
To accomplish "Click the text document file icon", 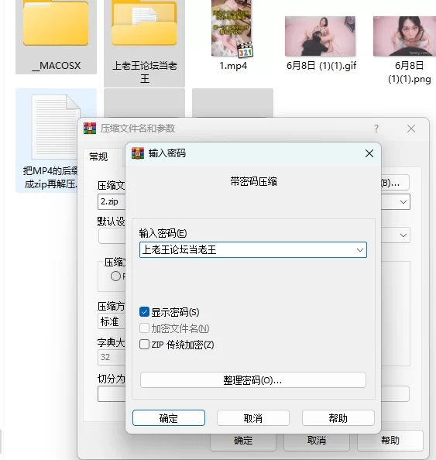I will point(56,126).
